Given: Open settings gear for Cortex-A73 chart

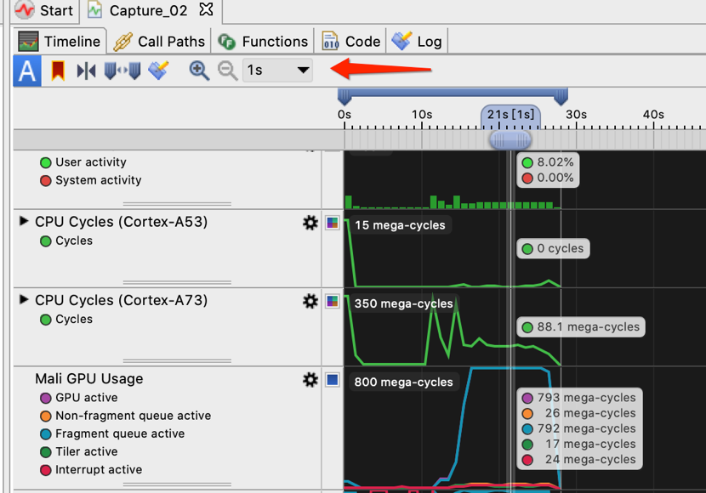Looking at the screenshot, I should coord(310,301).
